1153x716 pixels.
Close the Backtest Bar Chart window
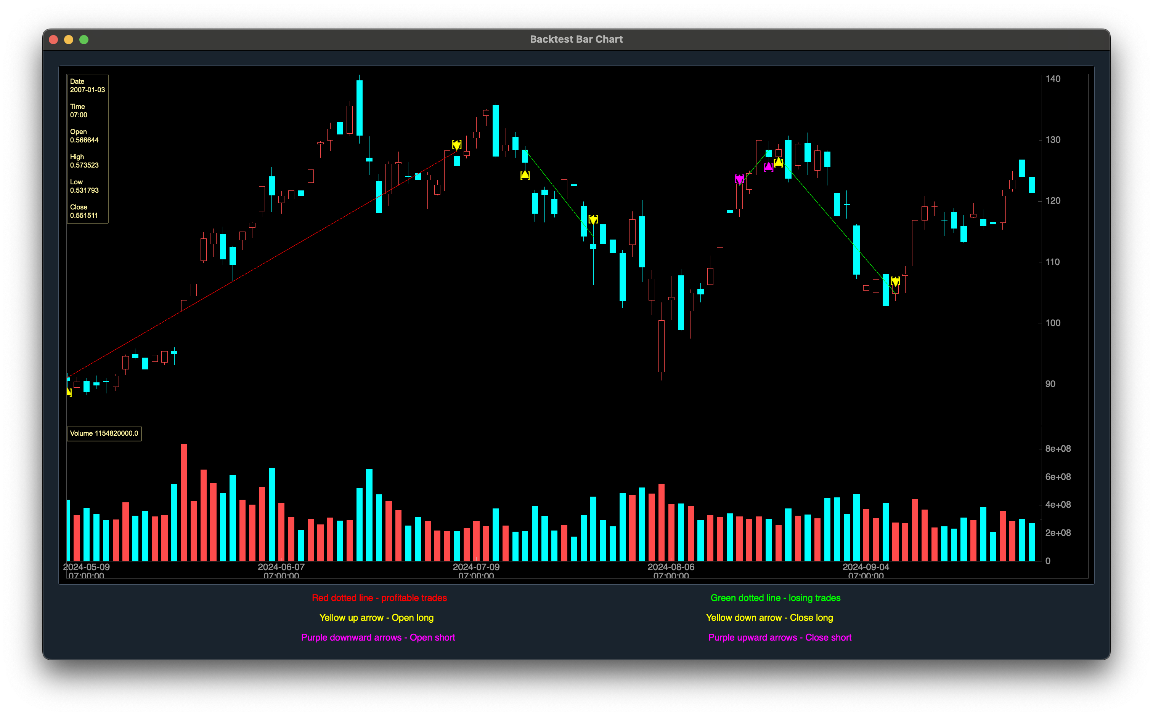(54, 40)
